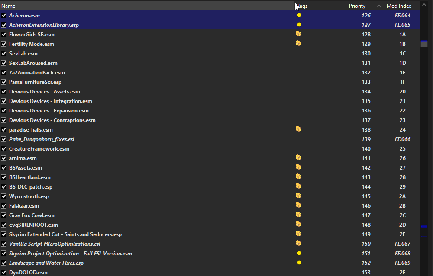Click the archive flag for Saints and Seducers.esp
Screen dimensions: 433x276
pos(298,234)
